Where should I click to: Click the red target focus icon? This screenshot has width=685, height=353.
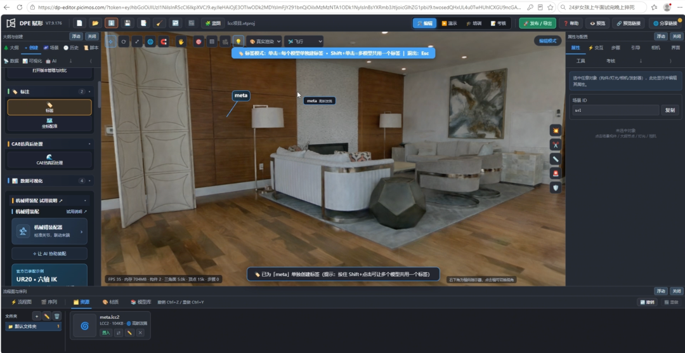click(199, 41)
